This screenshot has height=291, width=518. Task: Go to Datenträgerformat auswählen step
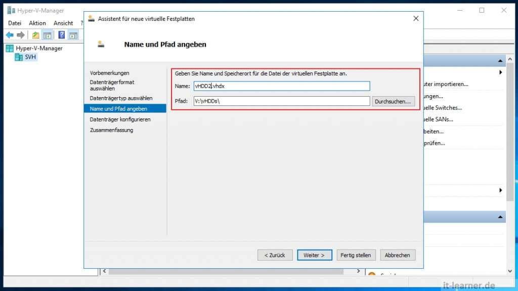[112, 86]
